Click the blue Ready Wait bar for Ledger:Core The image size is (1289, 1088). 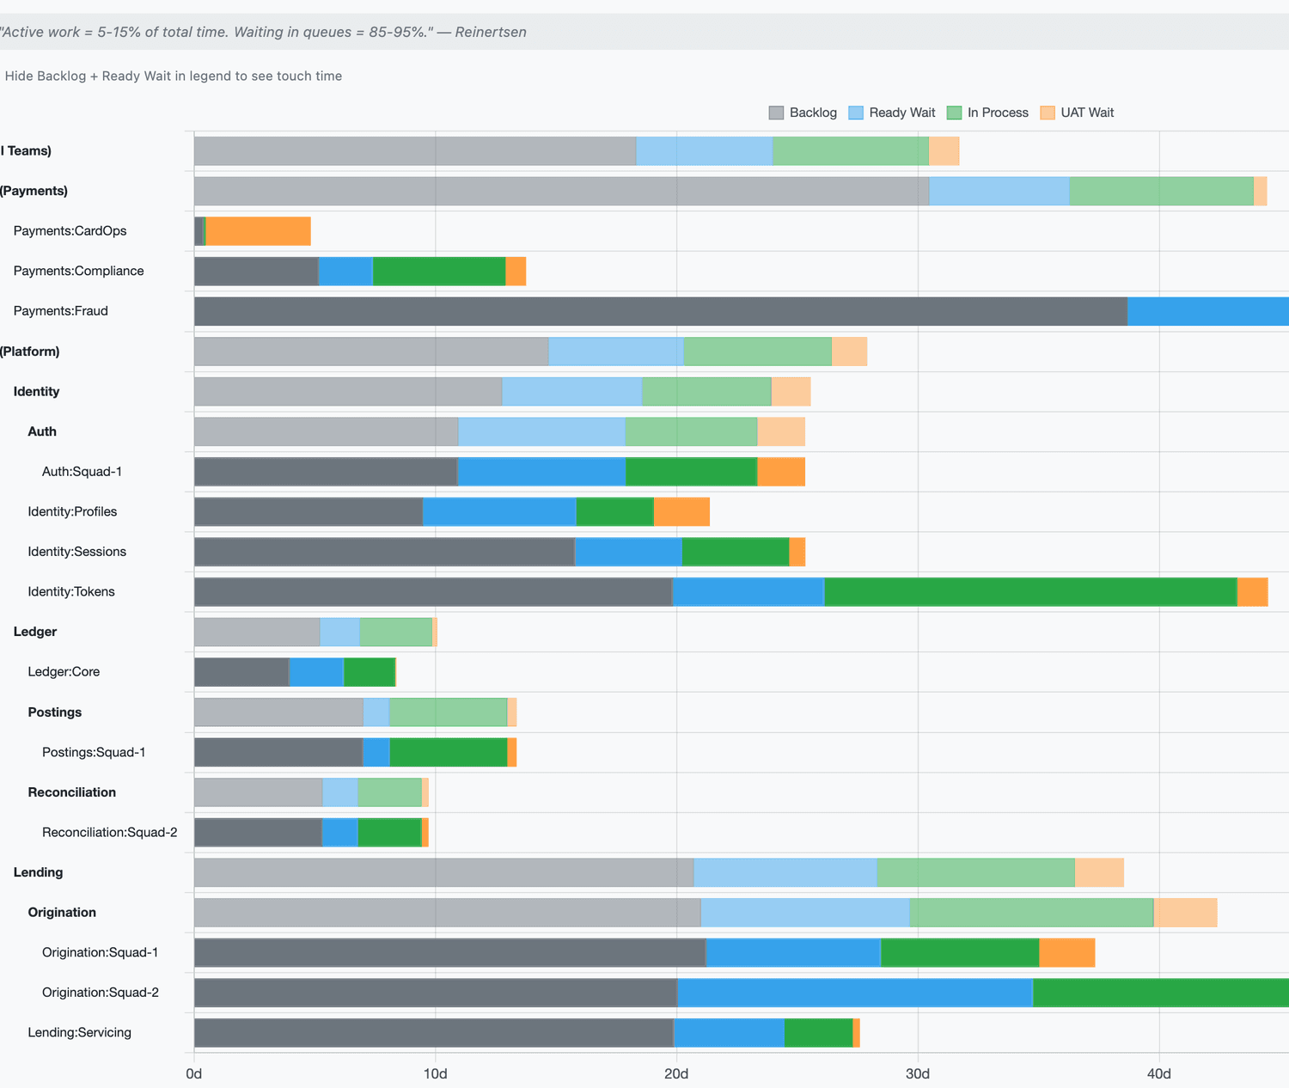(316, 672)
